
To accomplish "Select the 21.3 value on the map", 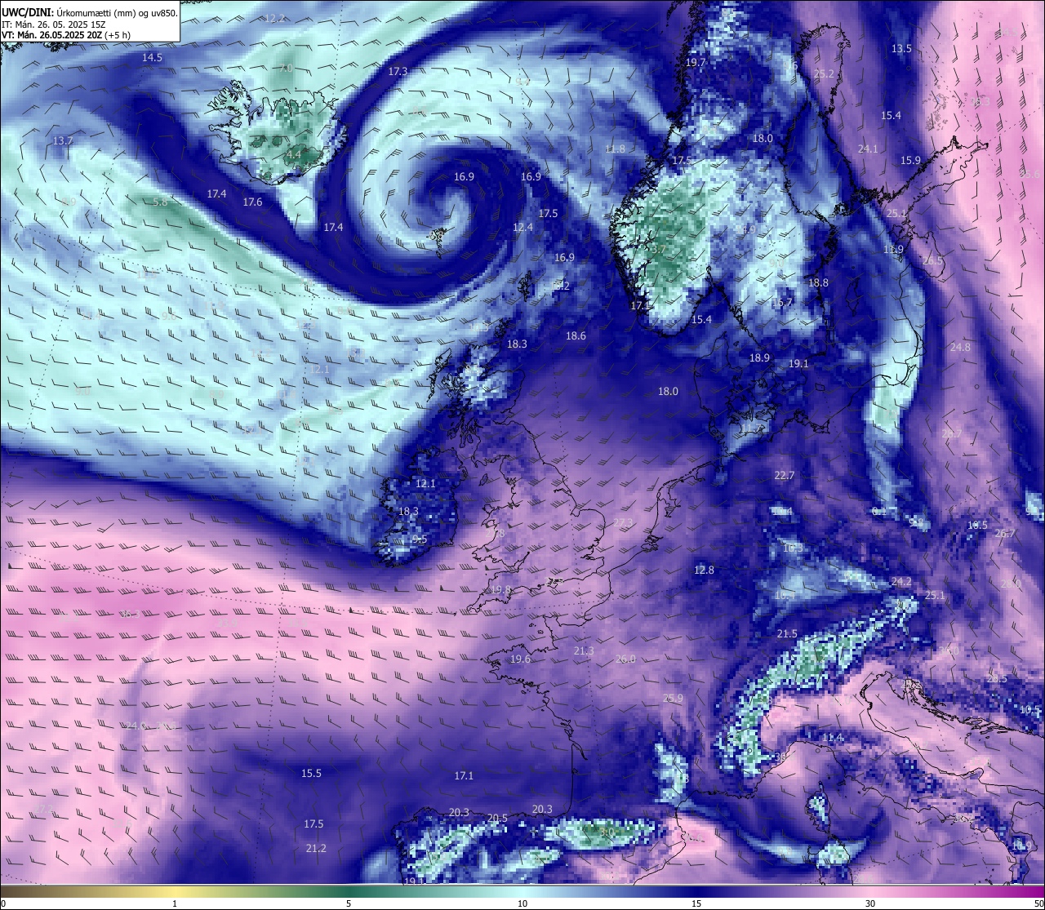I will tap(584, 651).
